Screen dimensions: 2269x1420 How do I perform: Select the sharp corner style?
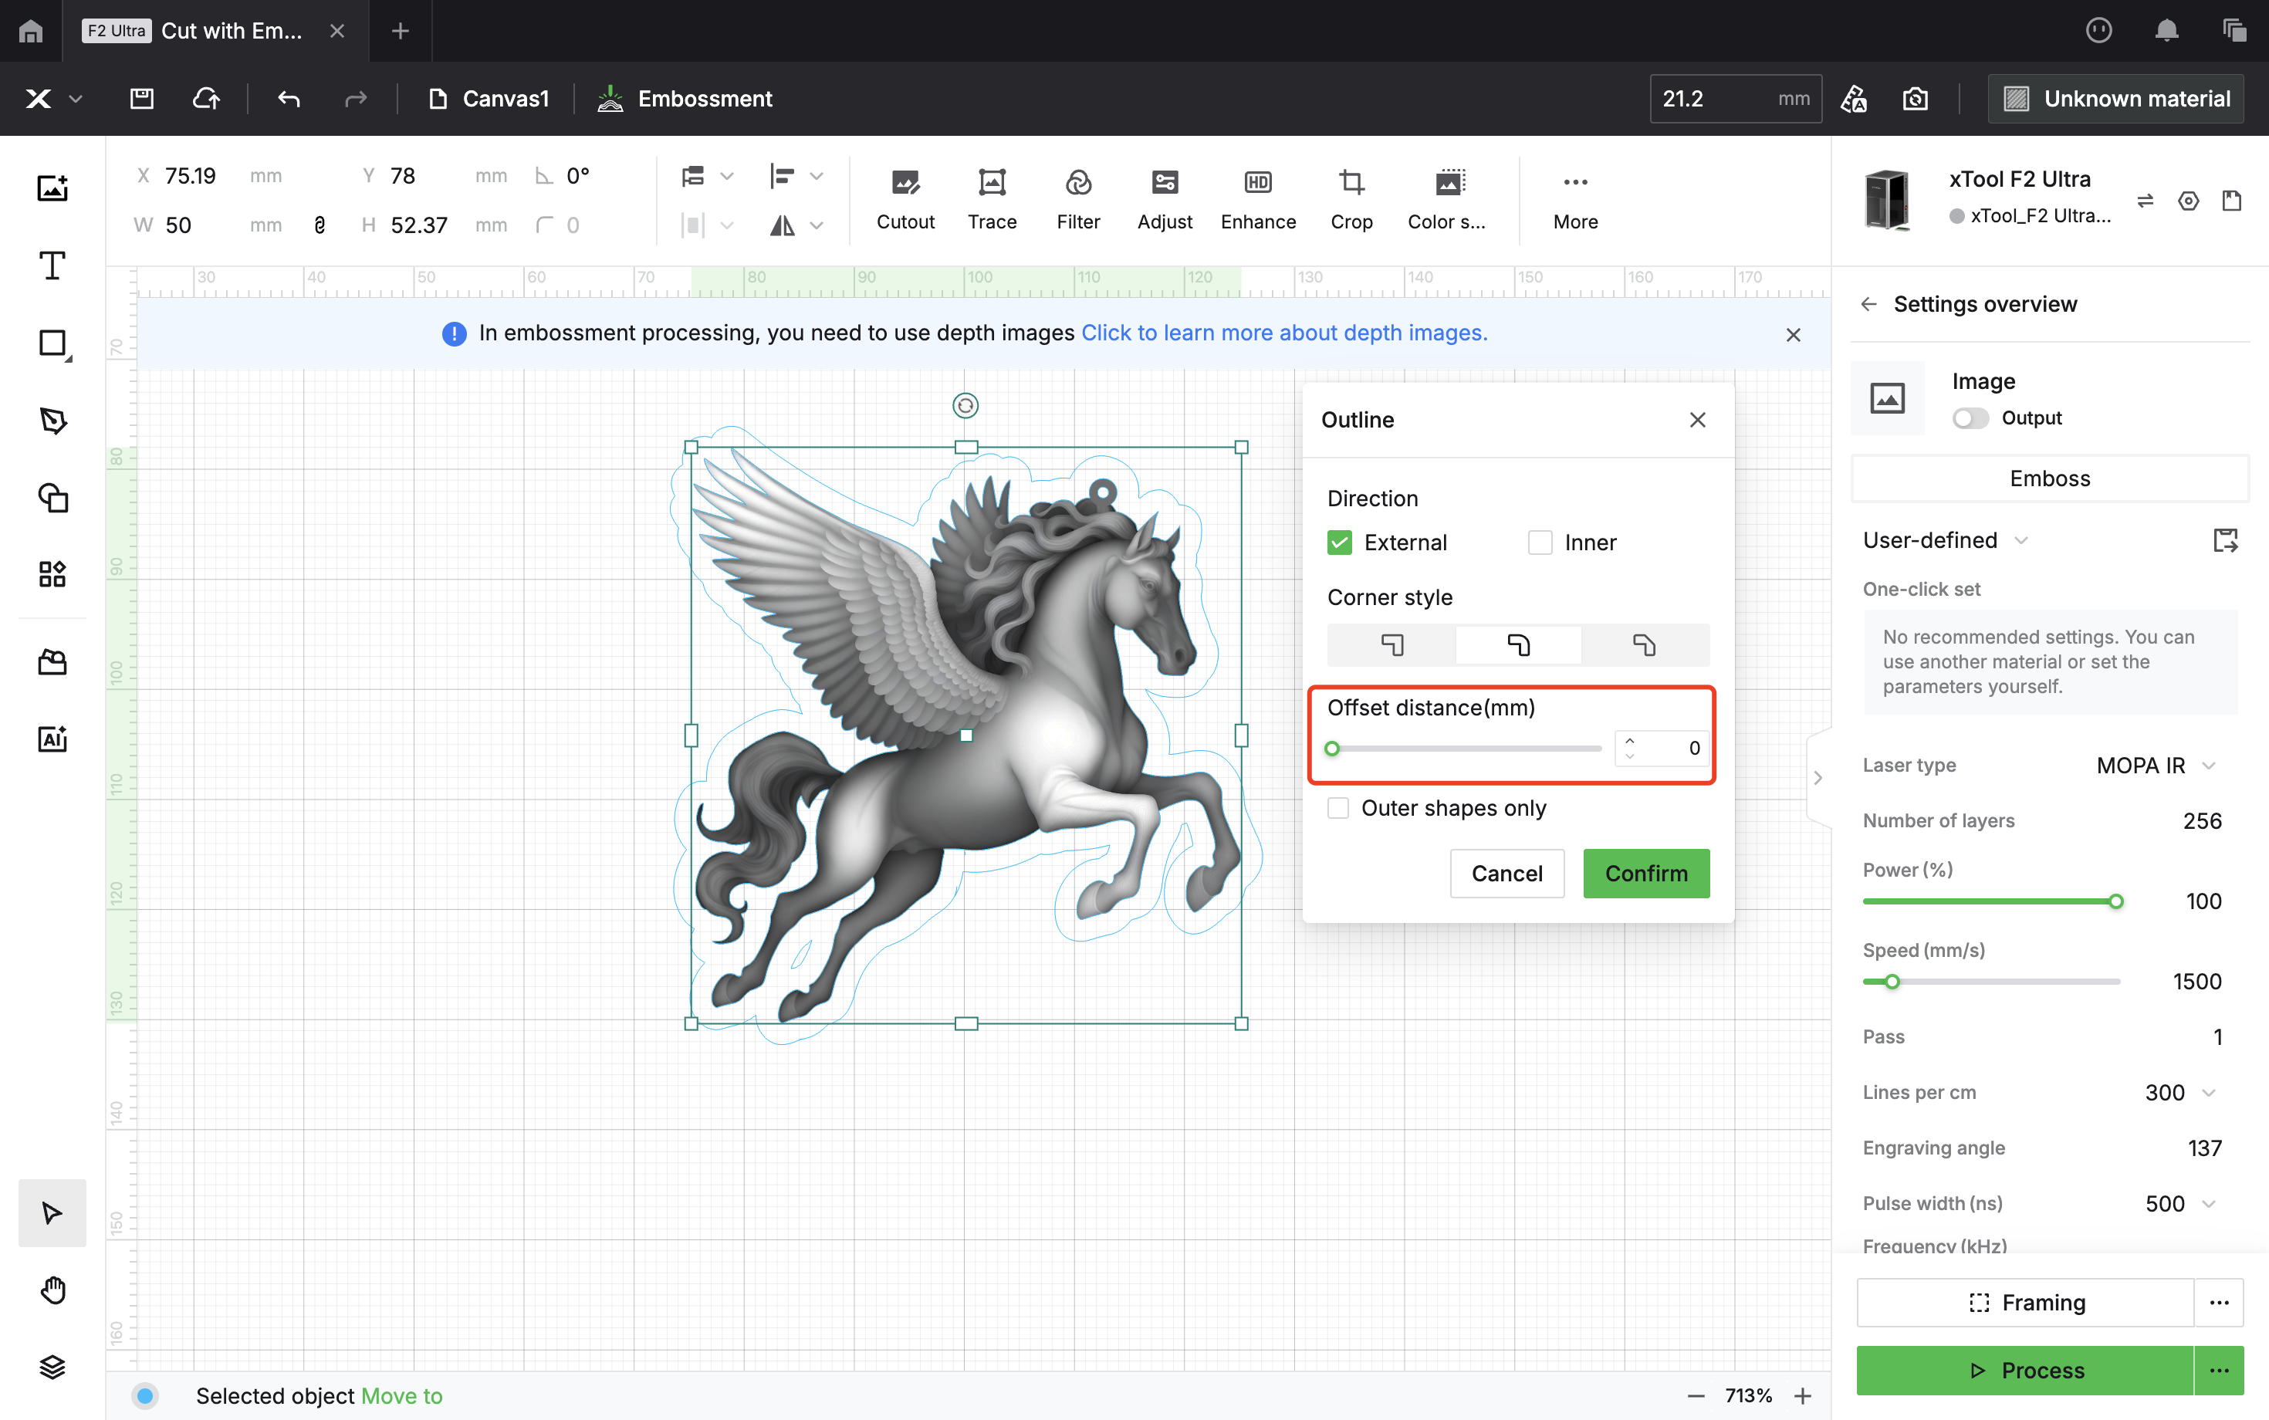coord(1391,644)
